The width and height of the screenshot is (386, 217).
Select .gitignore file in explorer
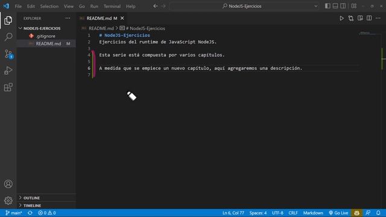[46, 36]
